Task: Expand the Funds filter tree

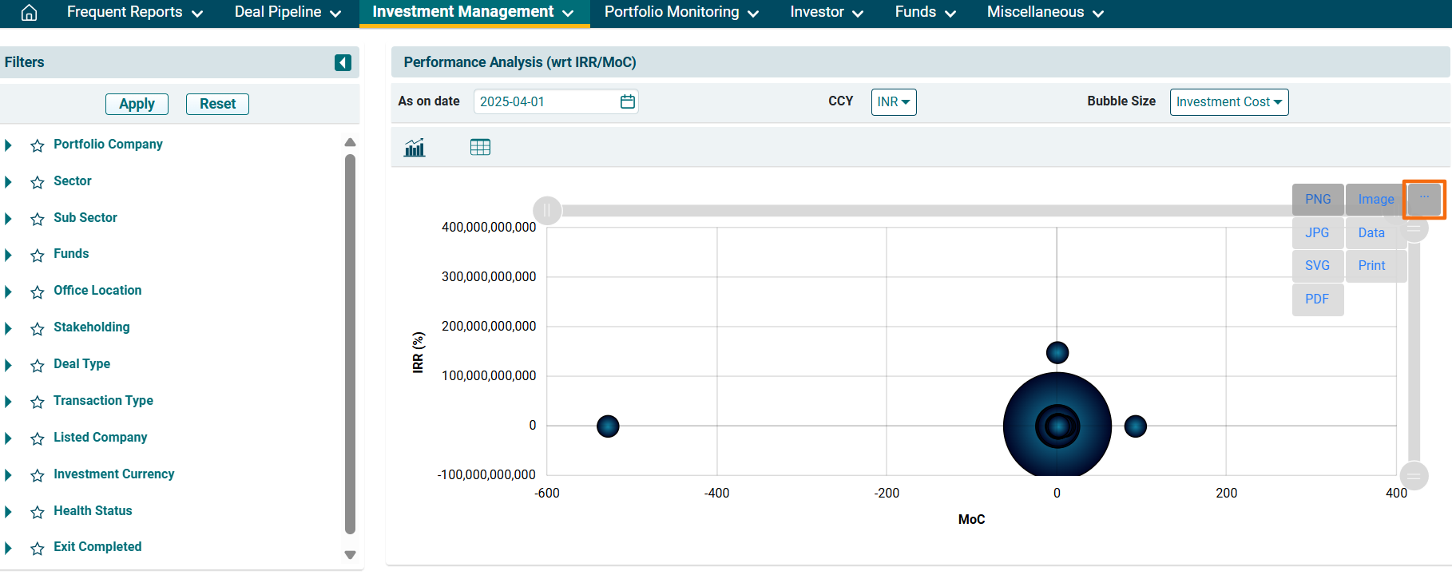Action: coord(9,255)
